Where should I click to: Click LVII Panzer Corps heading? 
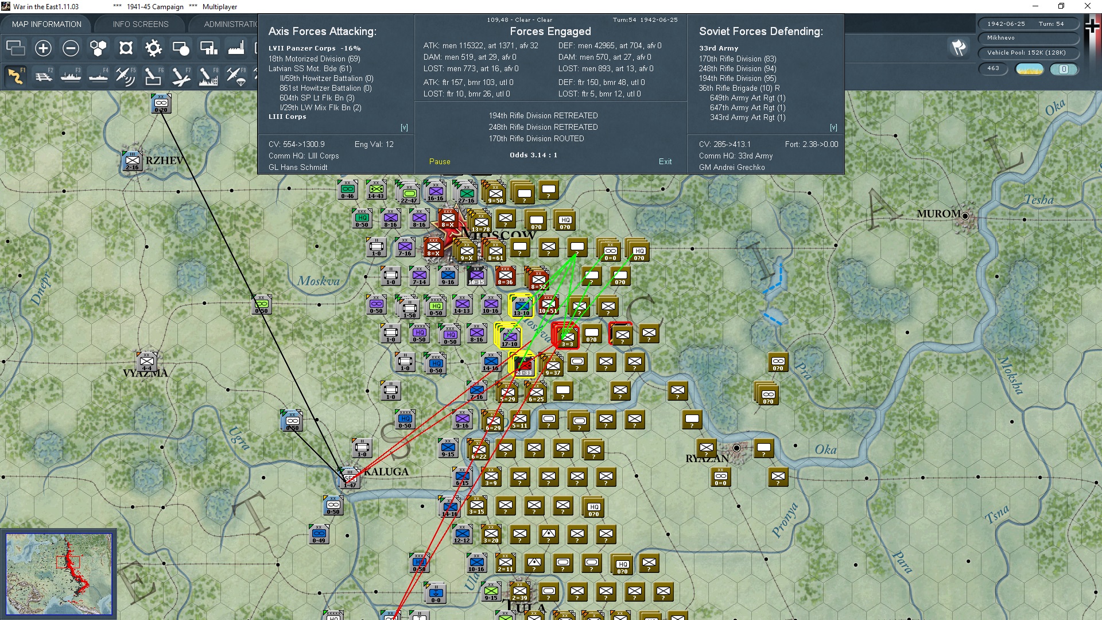pos(315,48)
